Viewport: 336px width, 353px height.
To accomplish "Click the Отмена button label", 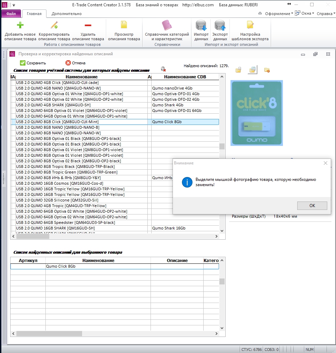I will coord(79,63).
